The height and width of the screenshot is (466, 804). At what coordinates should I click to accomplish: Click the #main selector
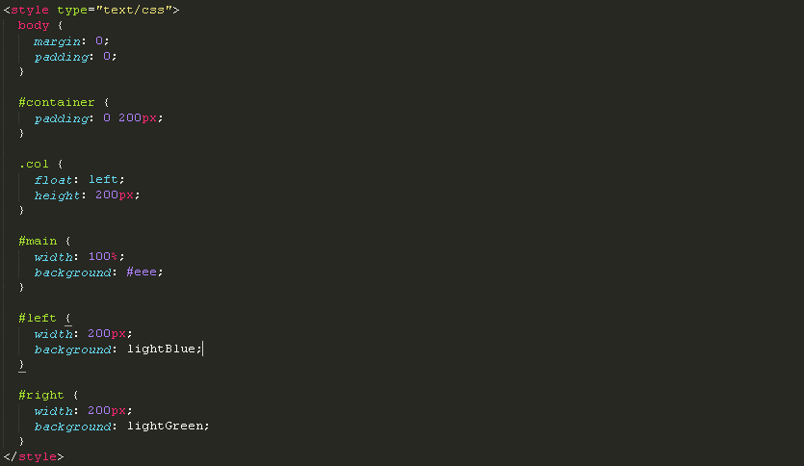click(x=38, y=241)
